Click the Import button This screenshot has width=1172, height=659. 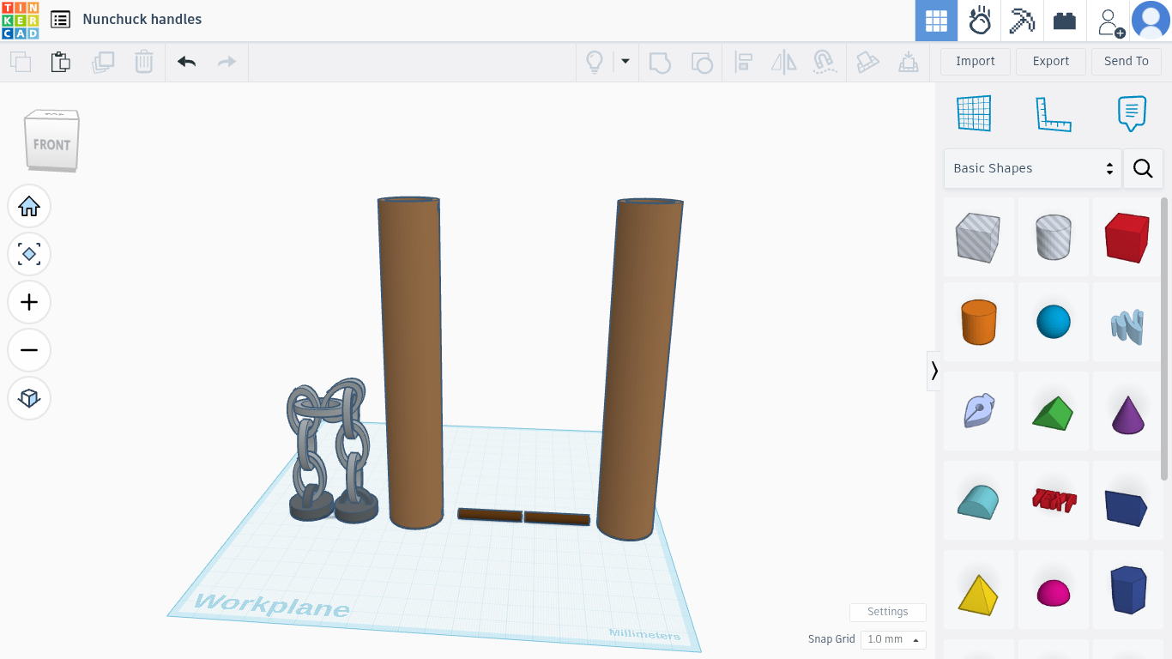pyautogui.click(x=976, y=62)
